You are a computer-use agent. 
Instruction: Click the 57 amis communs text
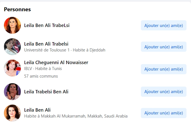pyautogui.click(x=41, y=76)
